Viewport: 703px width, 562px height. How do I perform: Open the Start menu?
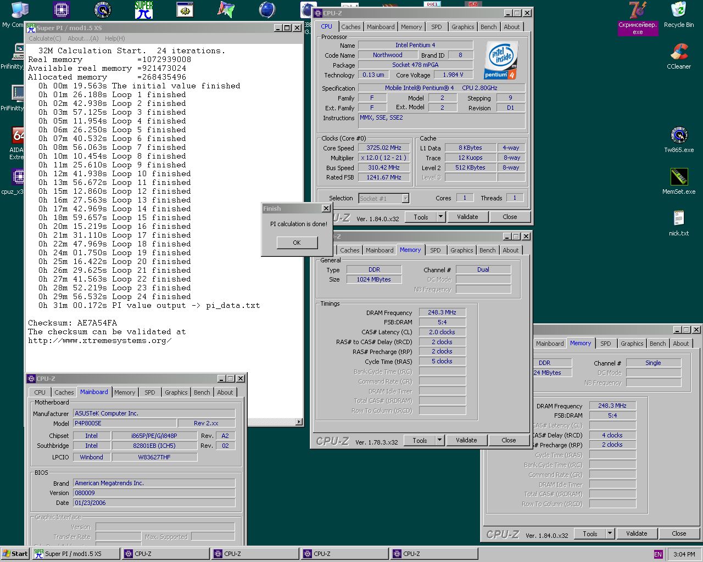click(15, 554)
